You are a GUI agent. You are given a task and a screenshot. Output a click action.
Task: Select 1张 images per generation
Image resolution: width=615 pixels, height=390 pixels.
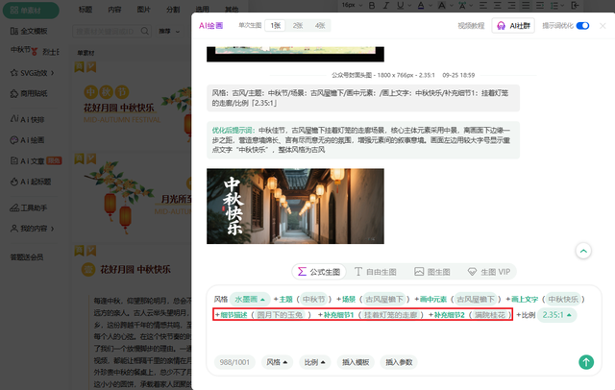click(276, 26)
